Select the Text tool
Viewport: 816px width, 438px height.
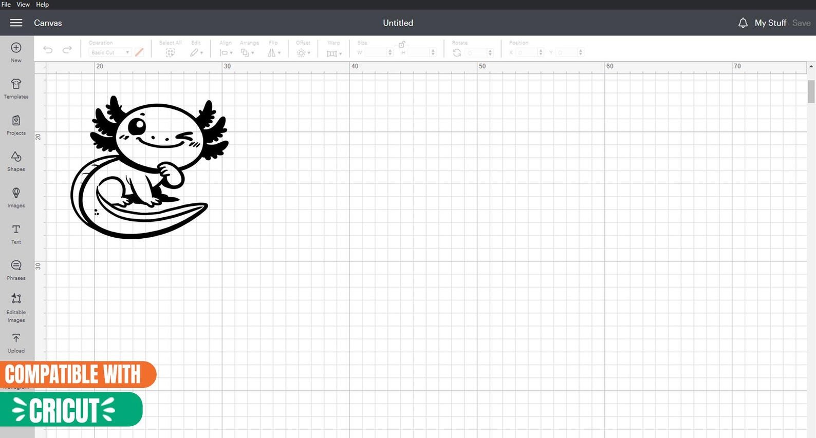click(x=16, y=234)
